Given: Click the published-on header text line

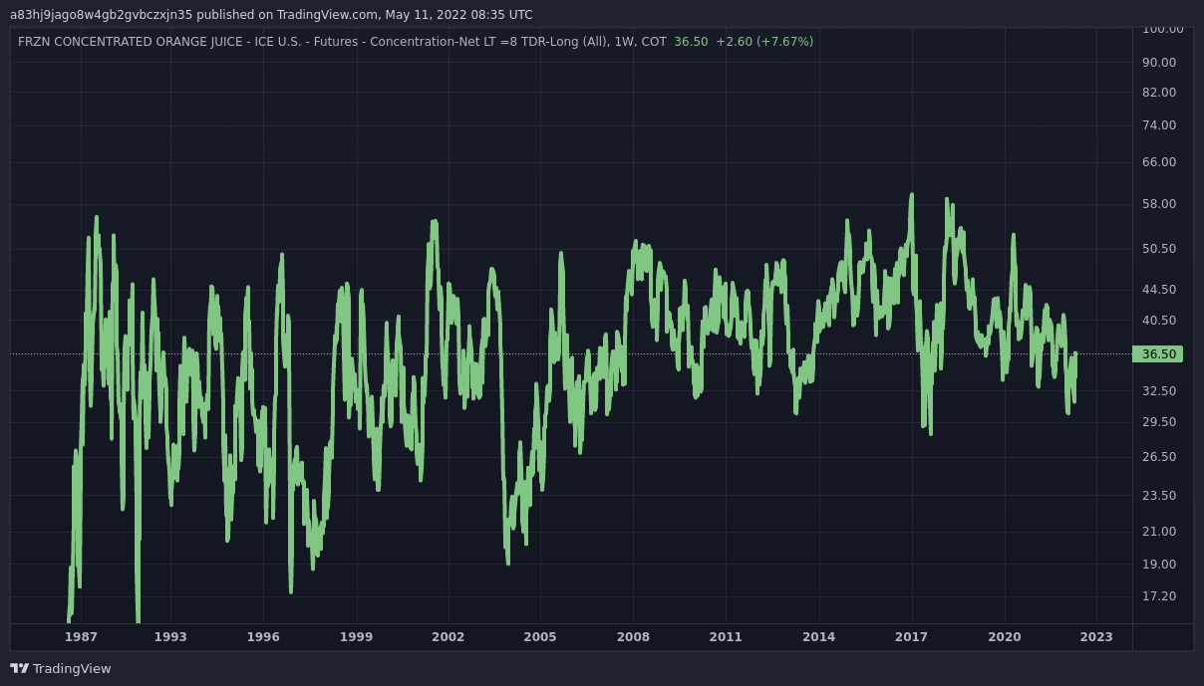Looking at the screenshot, I should click(271, 15).
